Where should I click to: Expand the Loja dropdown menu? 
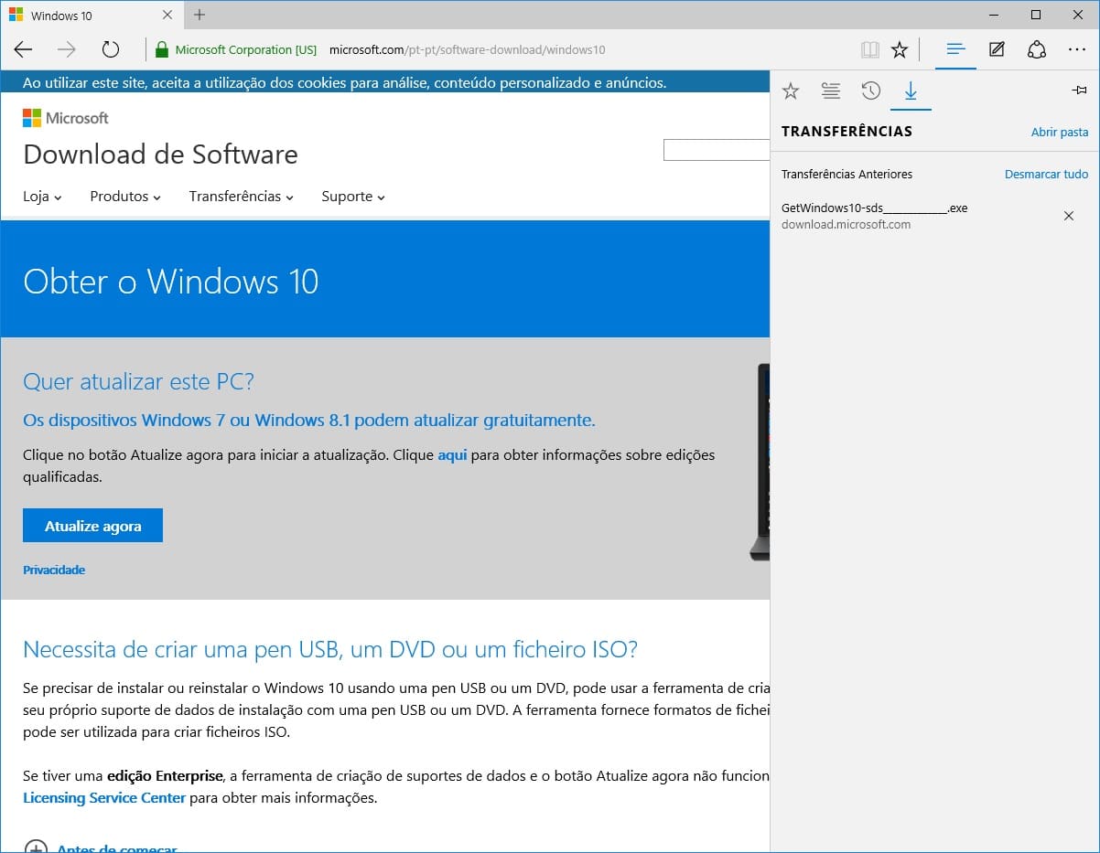[x=42, y=197]
